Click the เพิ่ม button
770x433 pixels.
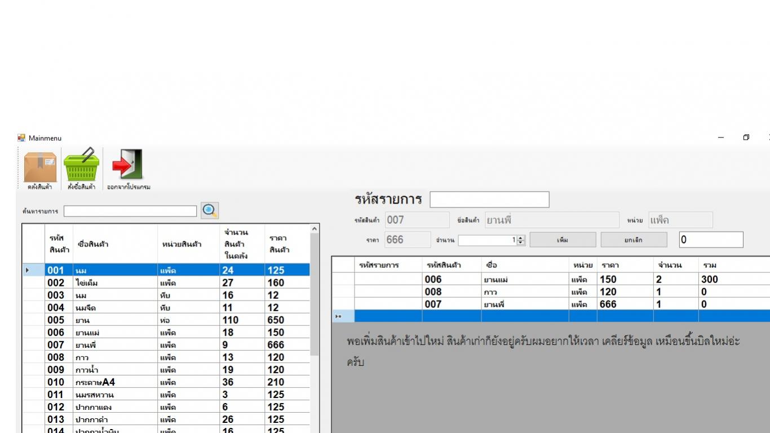tap(563, 240)
